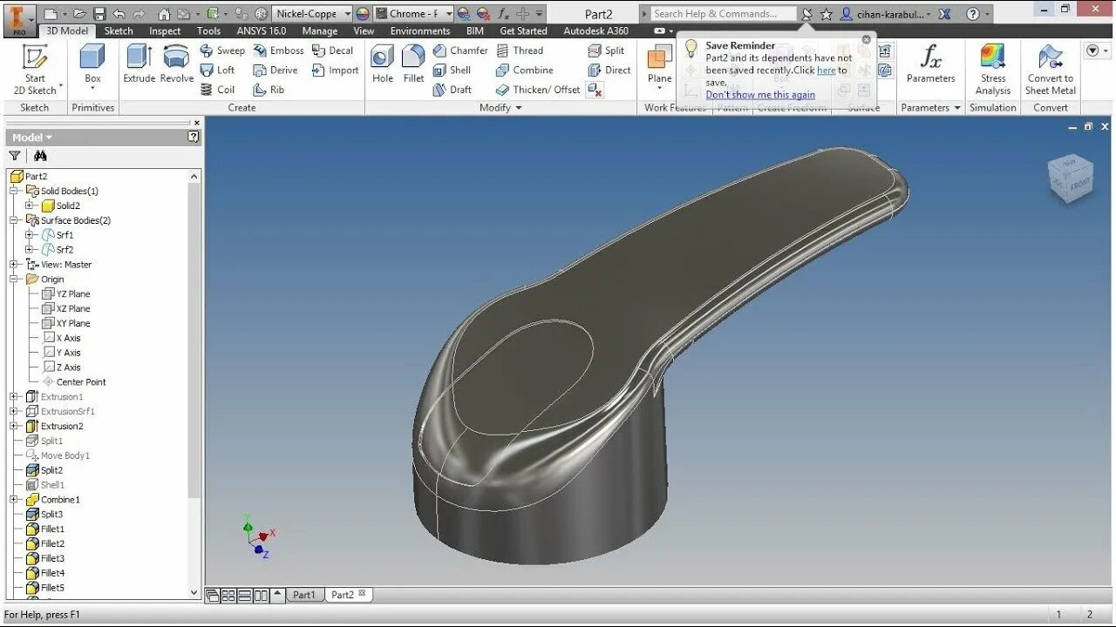1116x627 pixels.
Task: Open the Parameters fx tool
Action: [930, 64]
